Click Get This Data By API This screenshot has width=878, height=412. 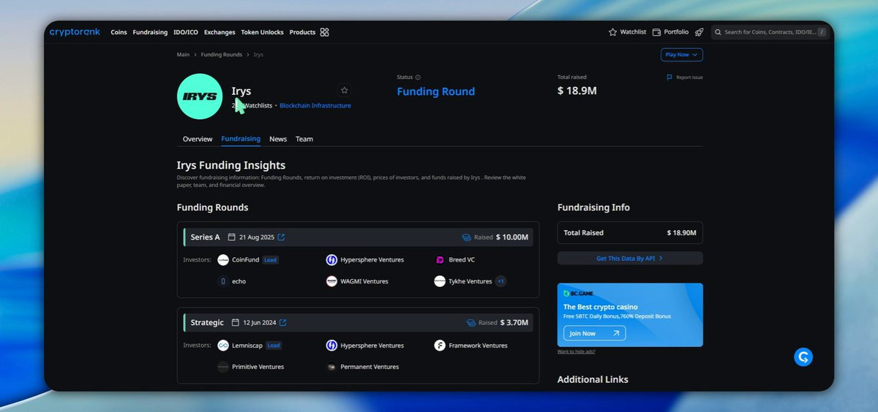[x=630, y=259]
